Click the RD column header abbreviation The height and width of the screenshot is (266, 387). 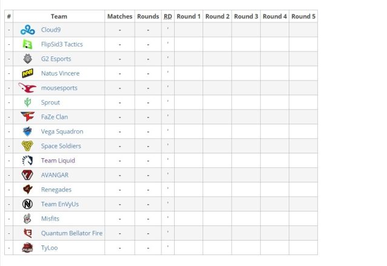pyautogui.click(x=168, y=16)
